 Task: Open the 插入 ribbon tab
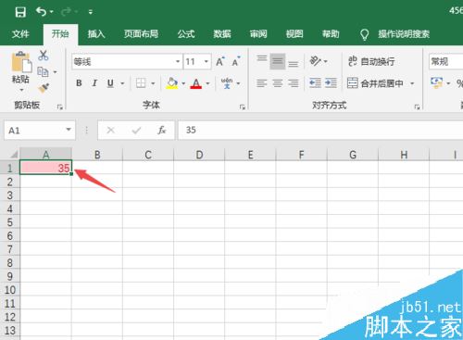(96, 34)
